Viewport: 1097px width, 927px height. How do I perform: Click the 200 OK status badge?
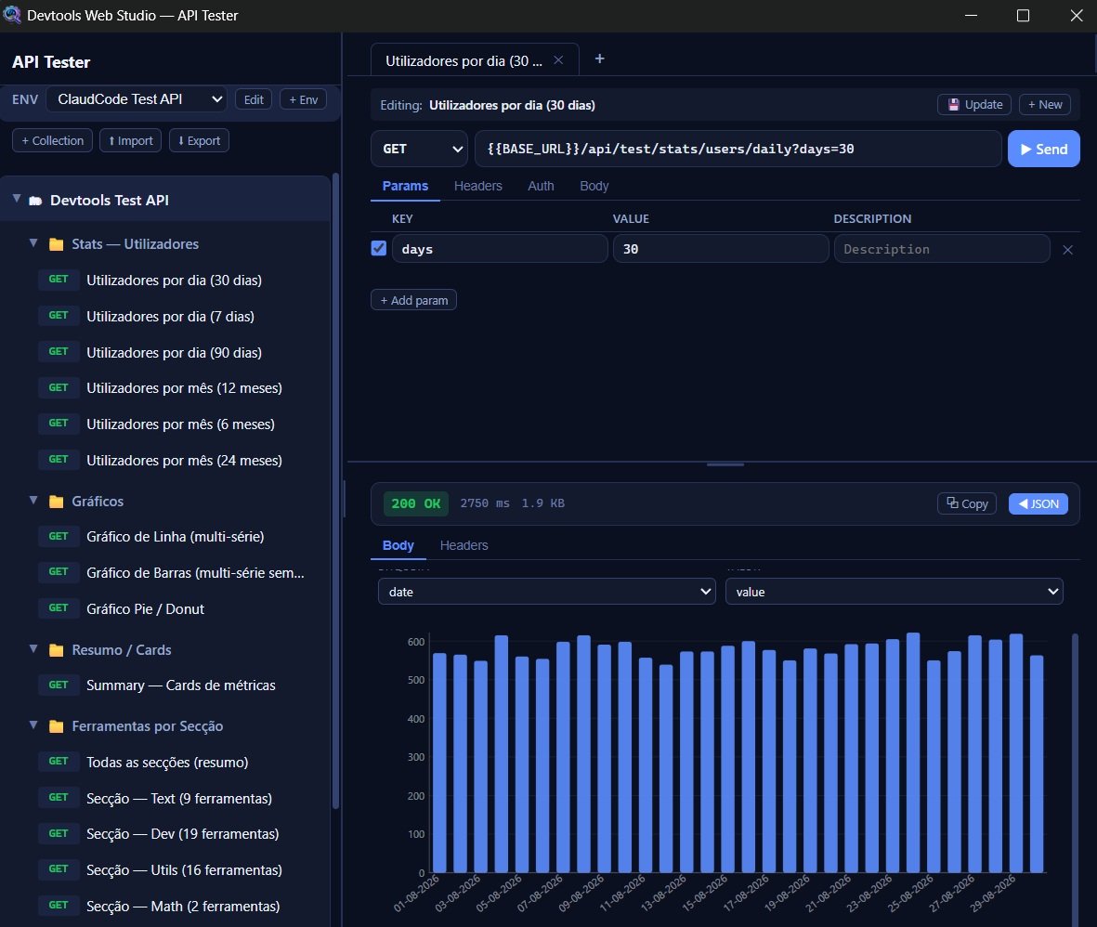[x=415, y=503]
